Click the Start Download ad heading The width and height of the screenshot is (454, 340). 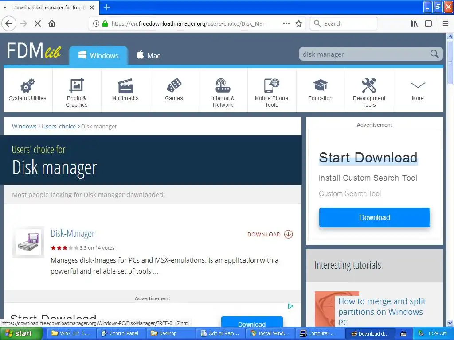tap(368, 158)
